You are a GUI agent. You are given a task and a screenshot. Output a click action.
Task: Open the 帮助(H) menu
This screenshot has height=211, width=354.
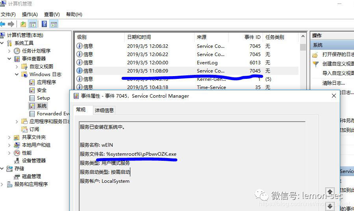pos(74,15)
